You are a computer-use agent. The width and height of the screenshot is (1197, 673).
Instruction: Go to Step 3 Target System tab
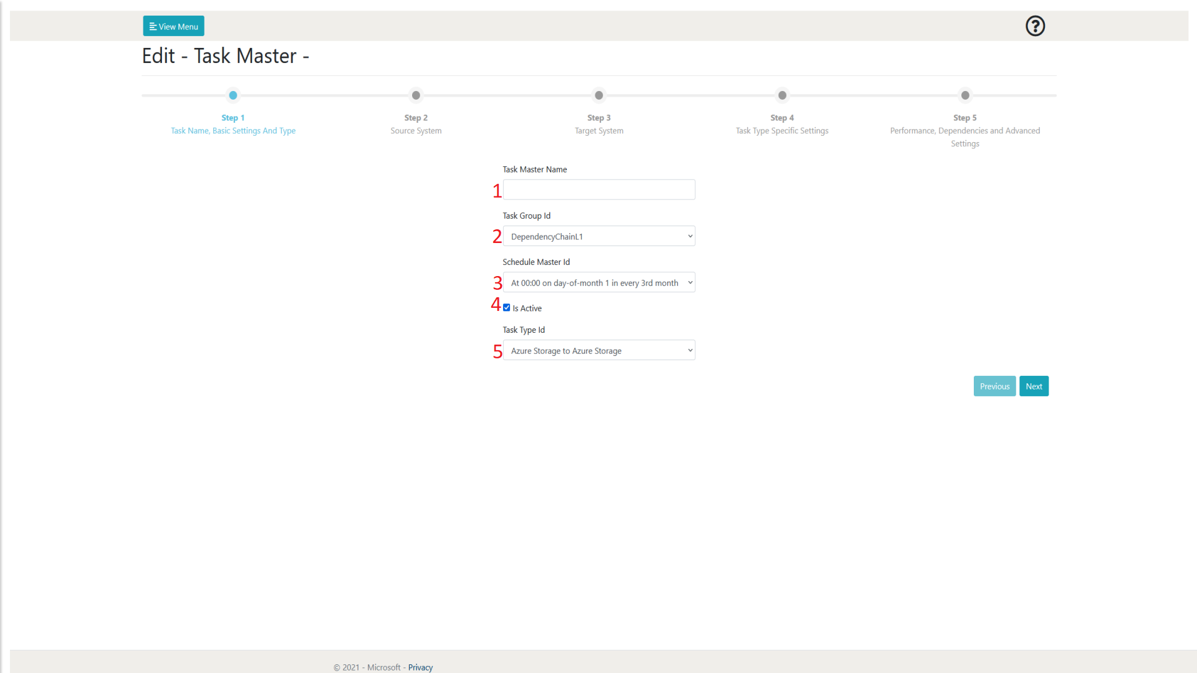[x=599, y=125]
